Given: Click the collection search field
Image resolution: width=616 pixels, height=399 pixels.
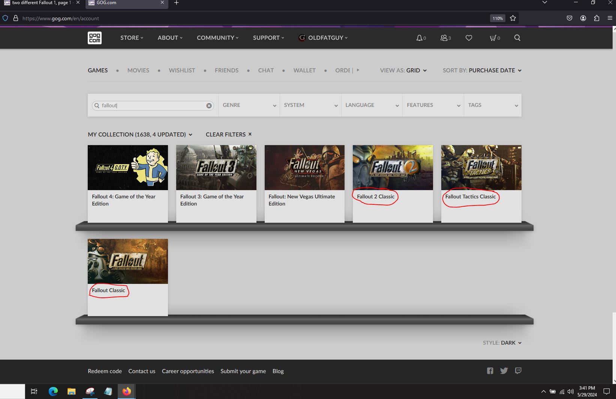Looking at the screenshot, I should [x=153, y=106].
